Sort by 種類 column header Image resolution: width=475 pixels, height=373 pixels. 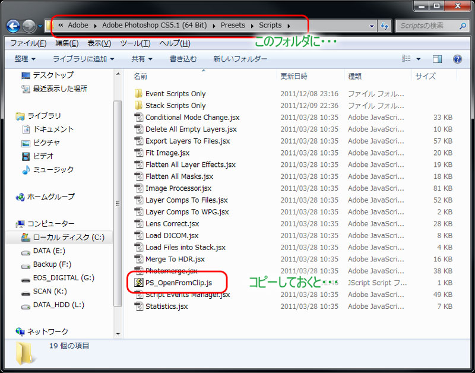pos(354,76)
